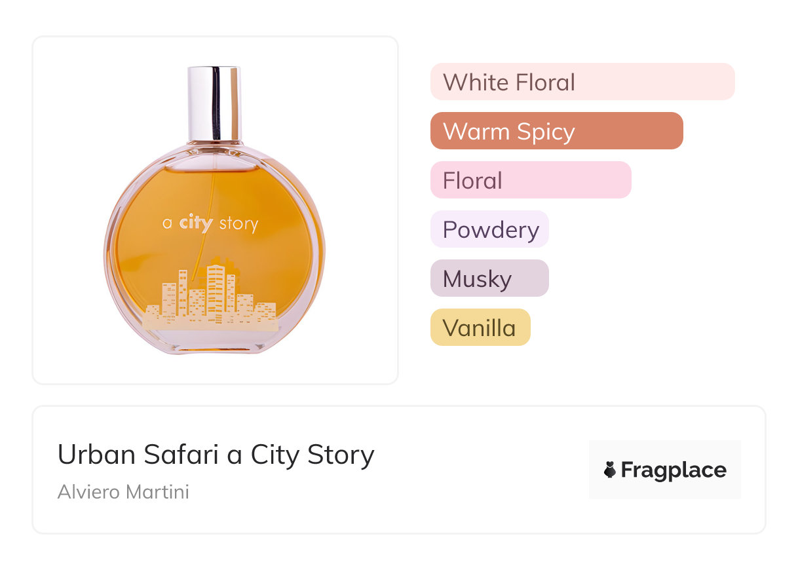Click the tallest building in the skyline
Viewport: 798px width, 566px height.
pyautogui.click(x=216, y=288)
